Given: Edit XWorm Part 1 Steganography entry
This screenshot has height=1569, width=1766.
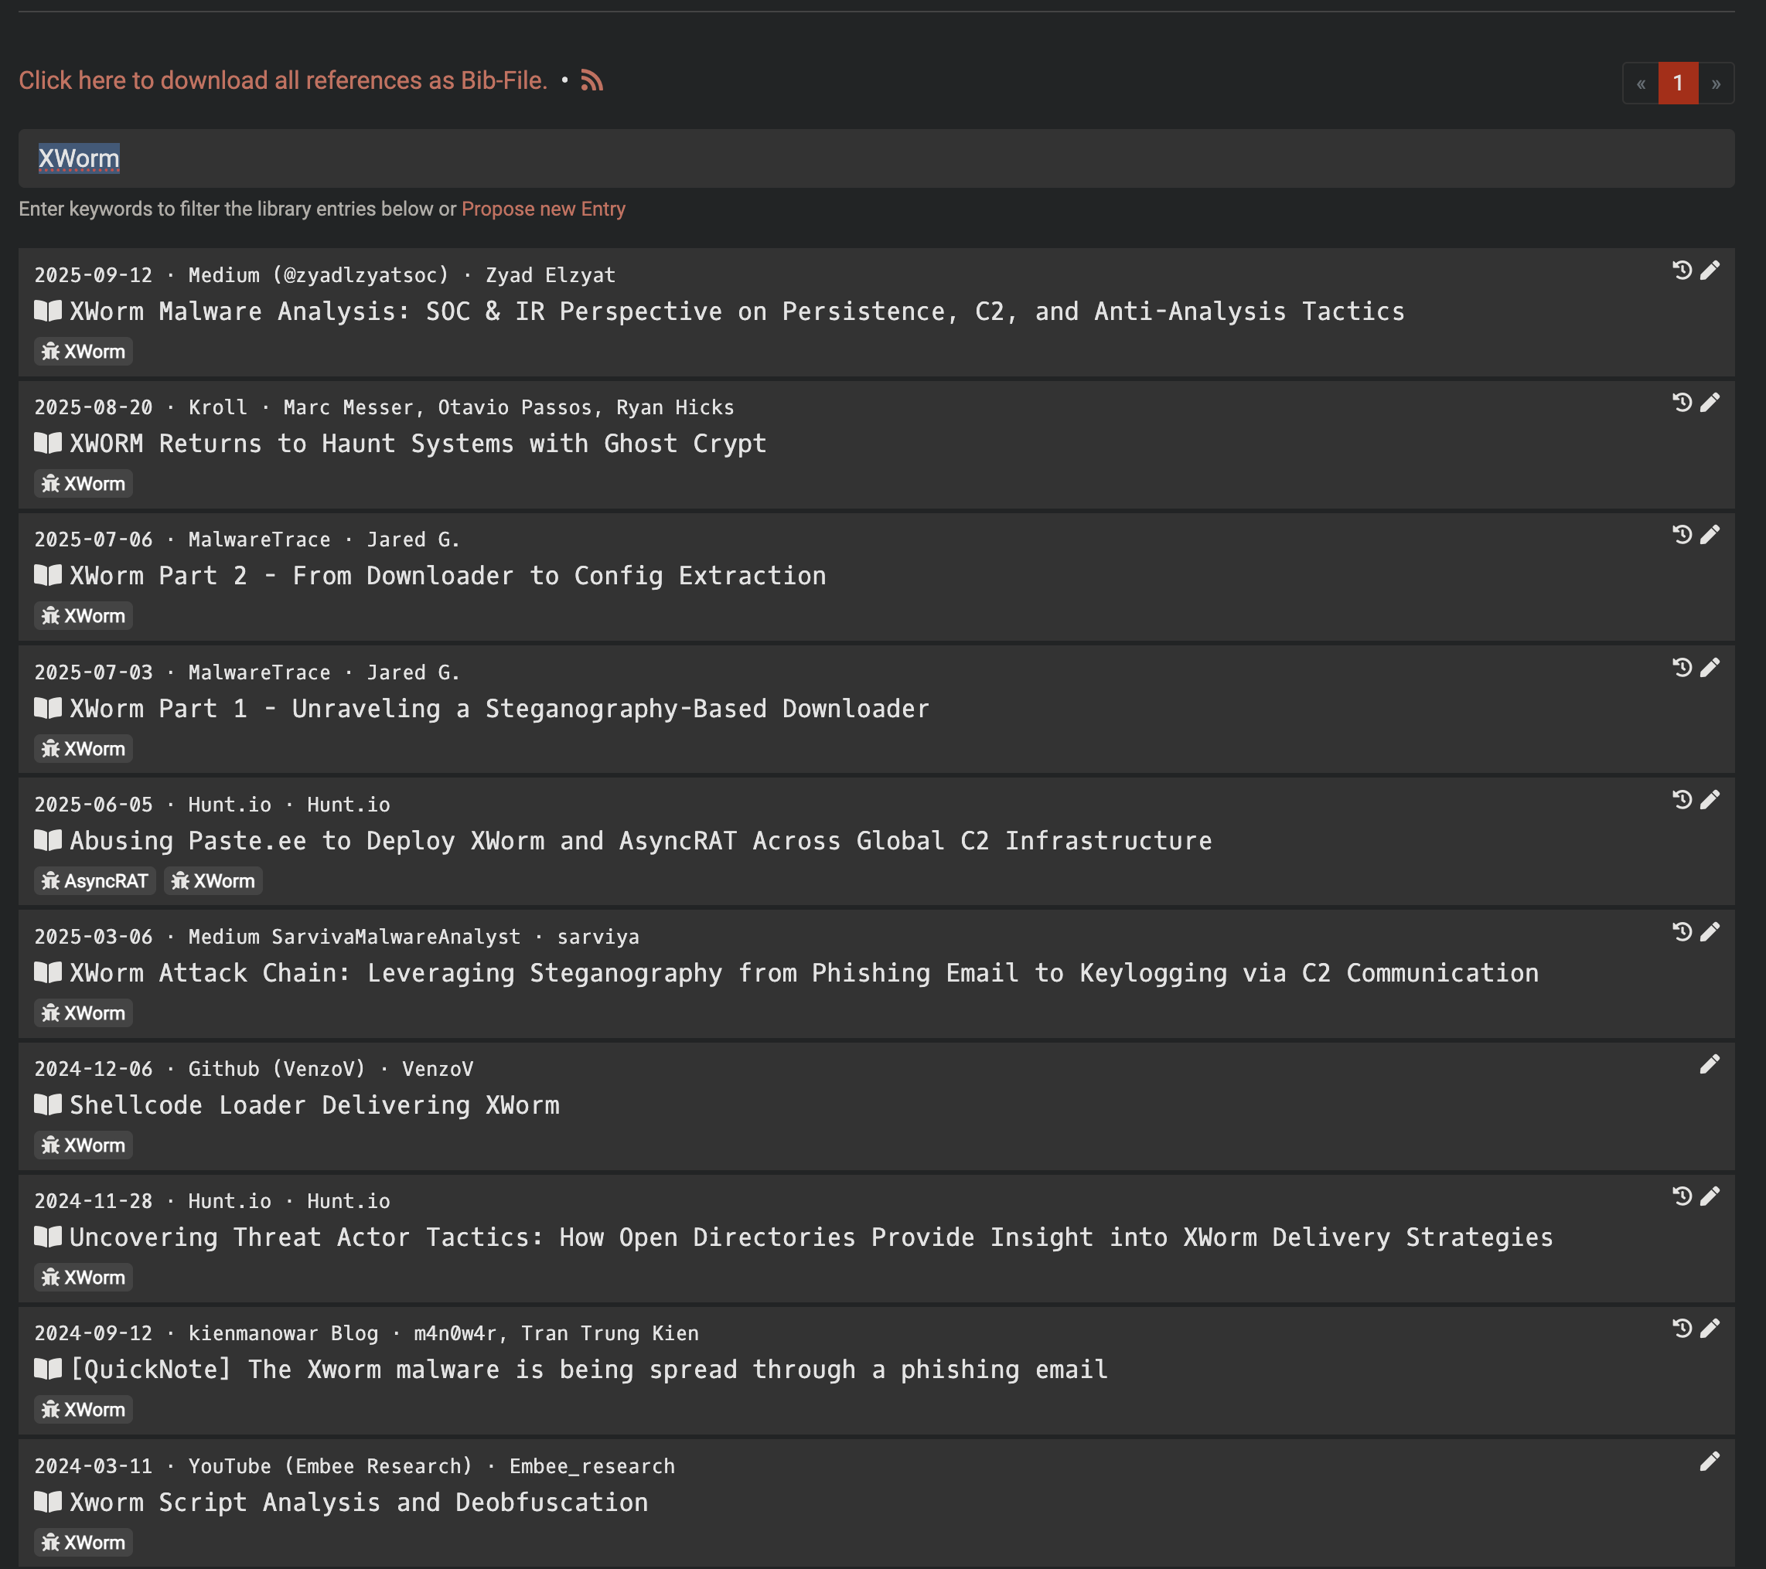Looking at the screenshot, I should [1710, 668].
